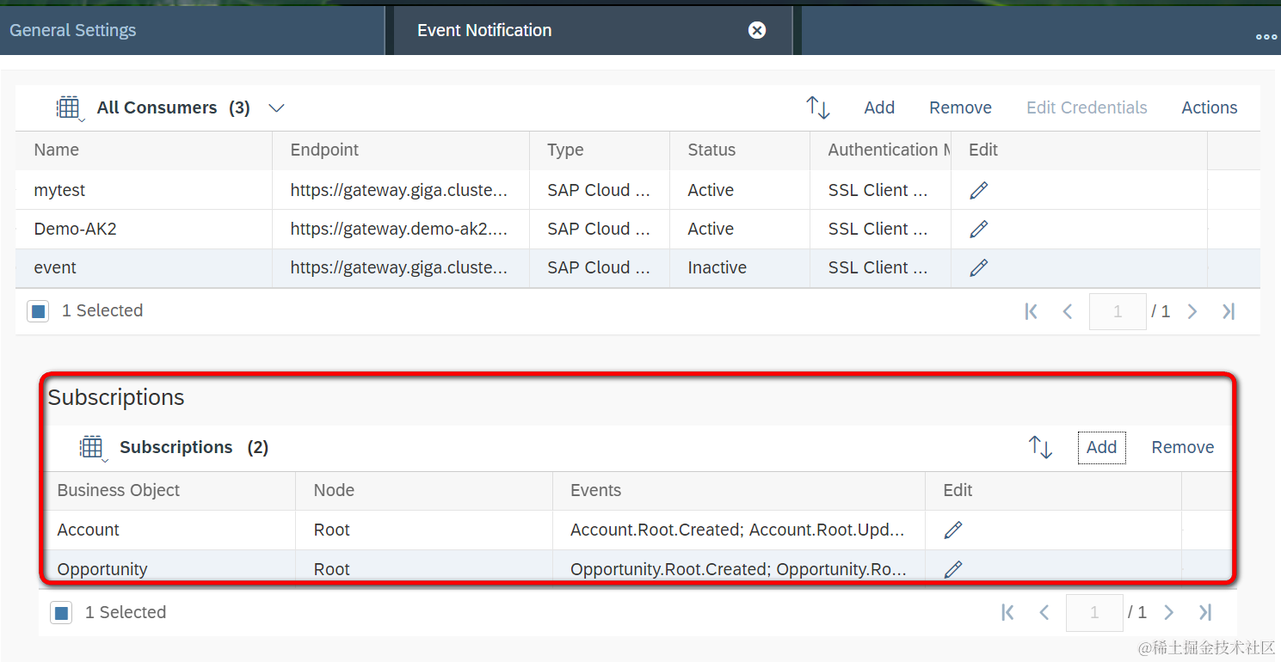Image resolution: width=1281 pixels, height=662 pixels.
Task: Click the pencil icon in the event row
Action: 978,267
